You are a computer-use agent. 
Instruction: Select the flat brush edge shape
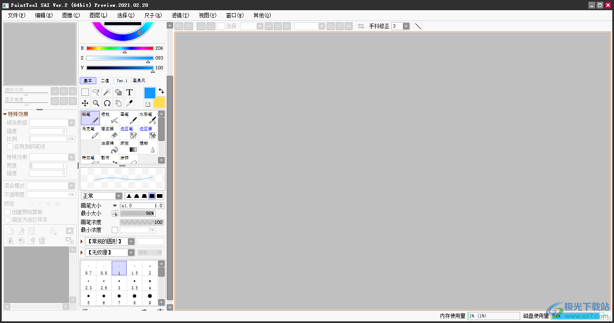pyautogui.click(x=152, y=196)
